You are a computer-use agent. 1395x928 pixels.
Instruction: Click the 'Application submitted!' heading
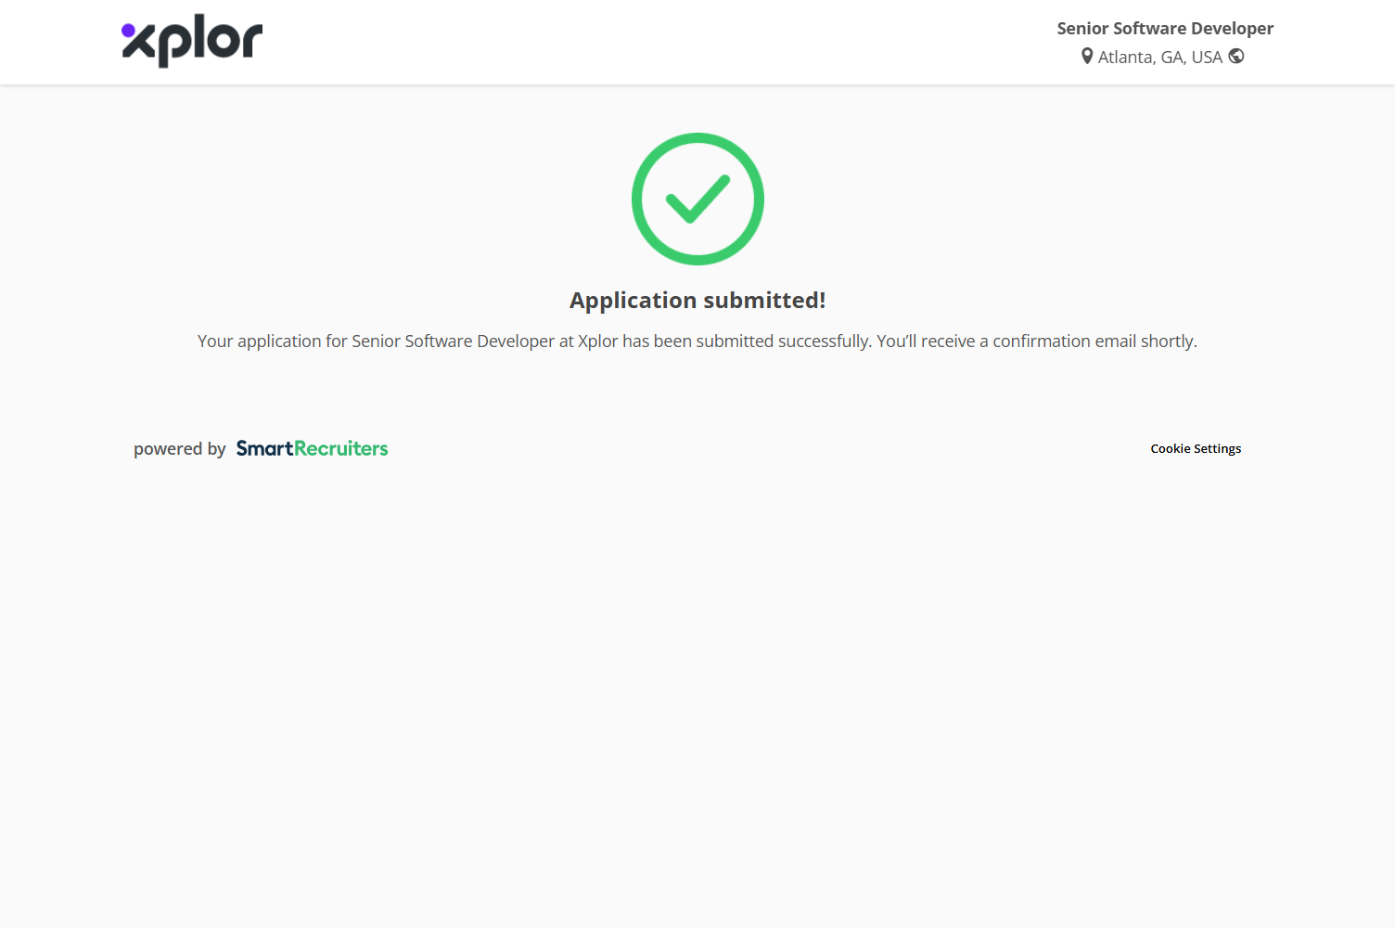click(697, 301)
